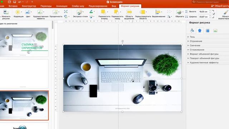Open the quick access customize dropdown arrow
The width and height of the screenshot is (229, 129).
[x=32, y=2]
